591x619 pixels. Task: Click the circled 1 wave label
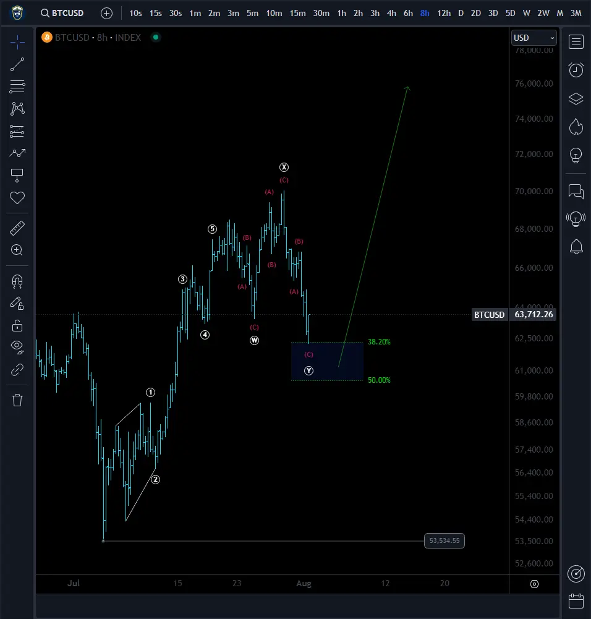(150, 393)
